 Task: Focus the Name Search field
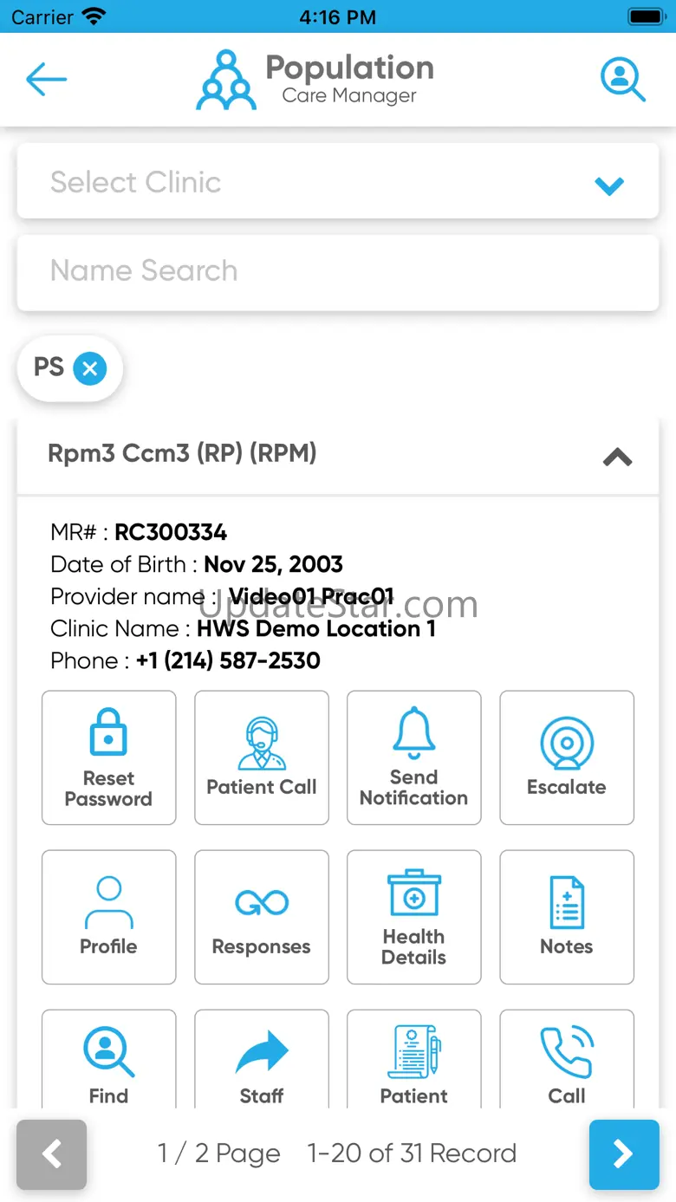[338, 272]
